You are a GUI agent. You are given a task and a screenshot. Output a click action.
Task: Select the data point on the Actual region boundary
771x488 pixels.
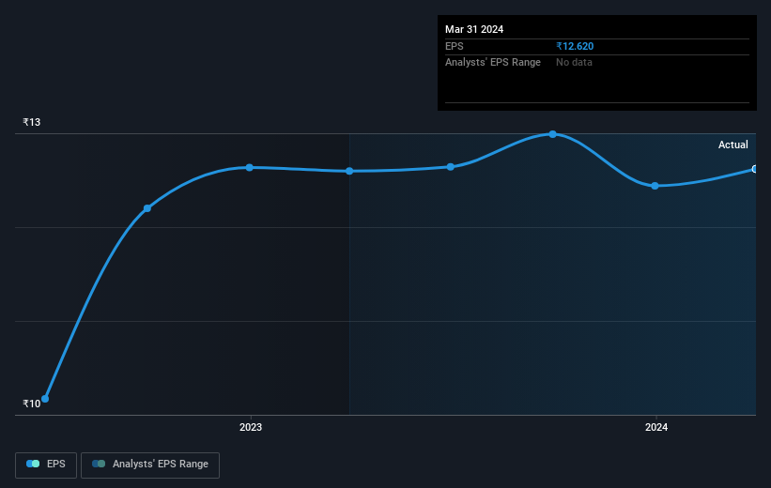tap(349, 171)
